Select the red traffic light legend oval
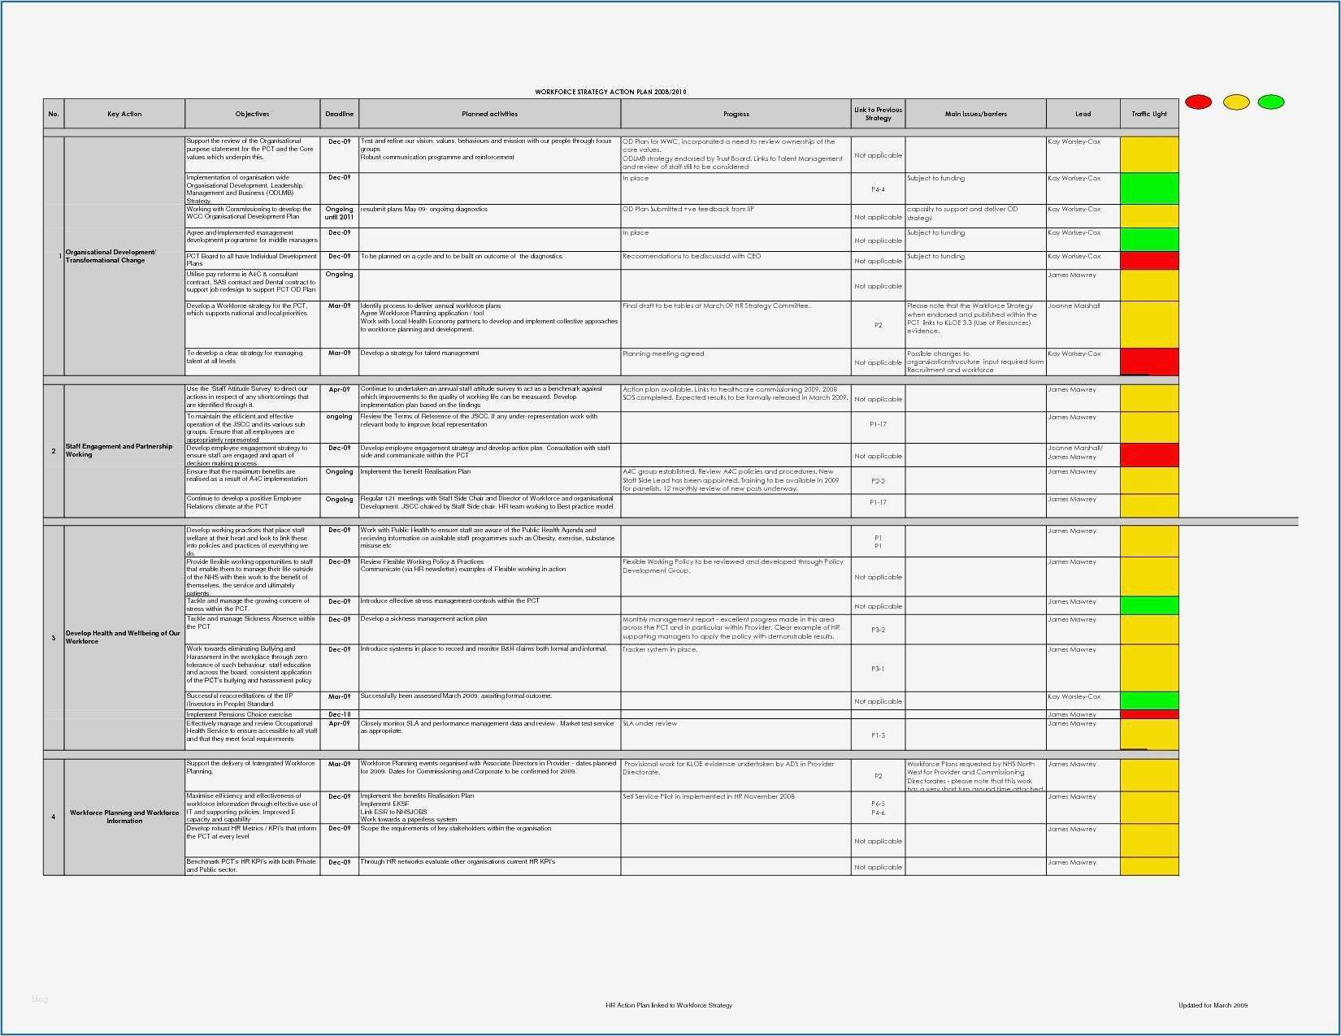This screenshot has width=1341, height=1036. click(1198, 102)
